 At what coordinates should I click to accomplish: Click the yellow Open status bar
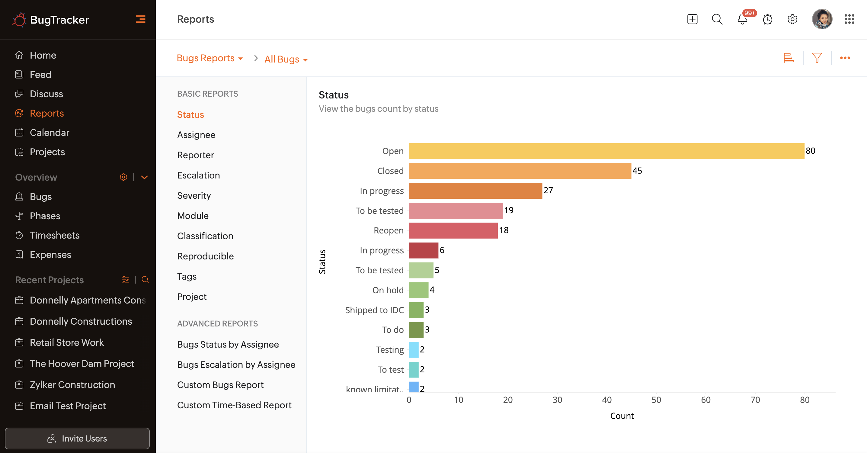tap(606, 151)
